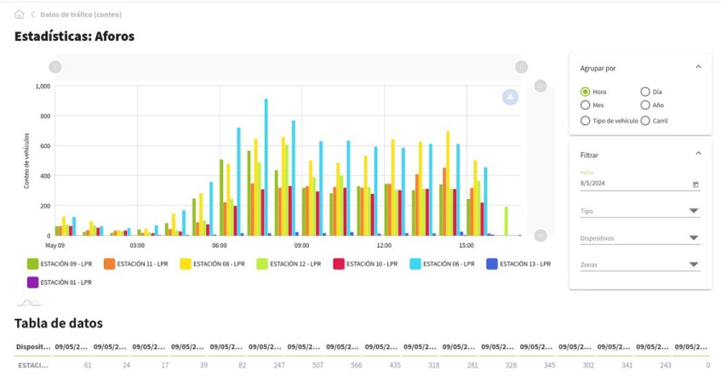721x376 pixels.
Task: Choose Tipo de vehículo grouping radio
Action: pyautogui.click(x=586, y=121)
